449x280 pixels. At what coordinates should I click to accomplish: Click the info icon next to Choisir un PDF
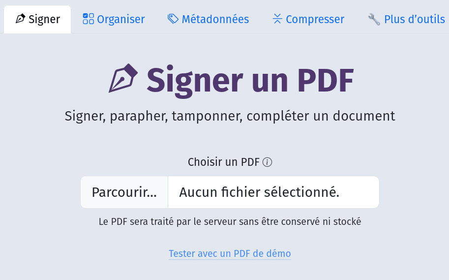point(268,162)
